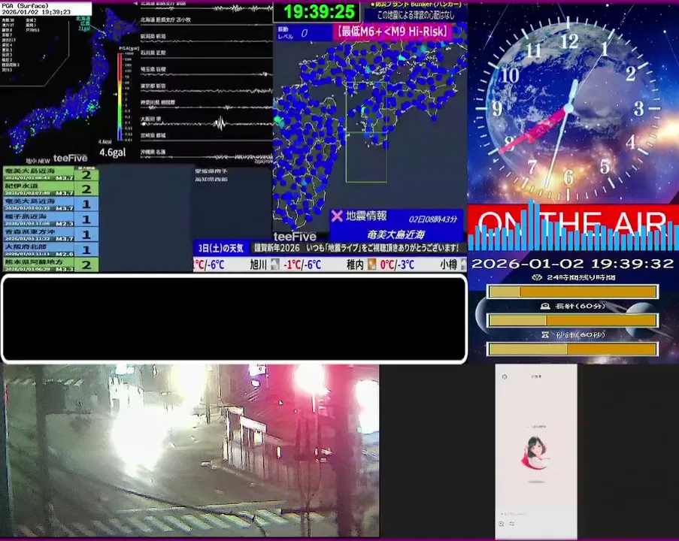Image resolution: width=679 pixels, height=541 pixels.
Task: Click the 長針(60分) progress bar
Action: [572, 320]
